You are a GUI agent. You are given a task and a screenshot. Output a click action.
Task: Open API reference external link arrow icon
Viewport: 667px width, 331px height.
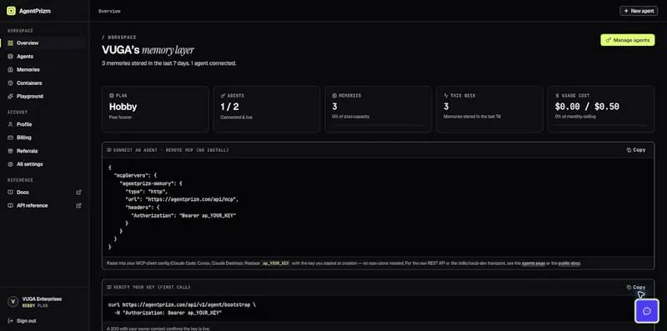coord(78,205)
